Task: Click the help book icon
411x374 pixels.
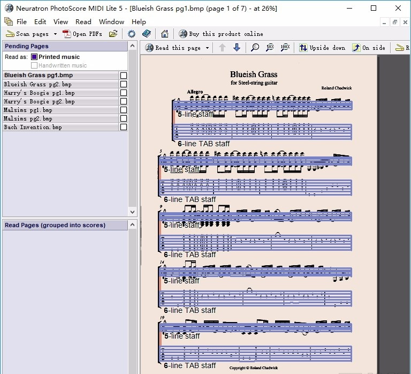Action: [147, 34]
